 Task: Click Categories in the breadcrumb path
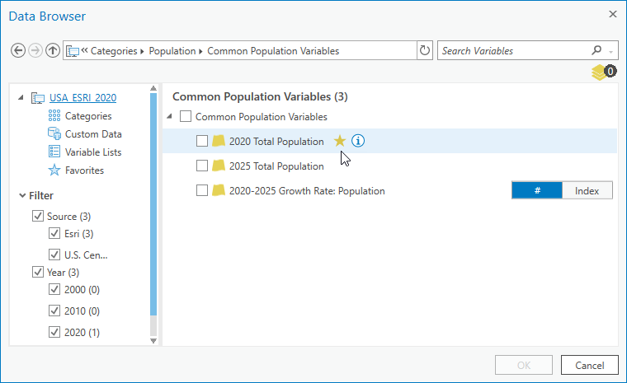point(114,51)
